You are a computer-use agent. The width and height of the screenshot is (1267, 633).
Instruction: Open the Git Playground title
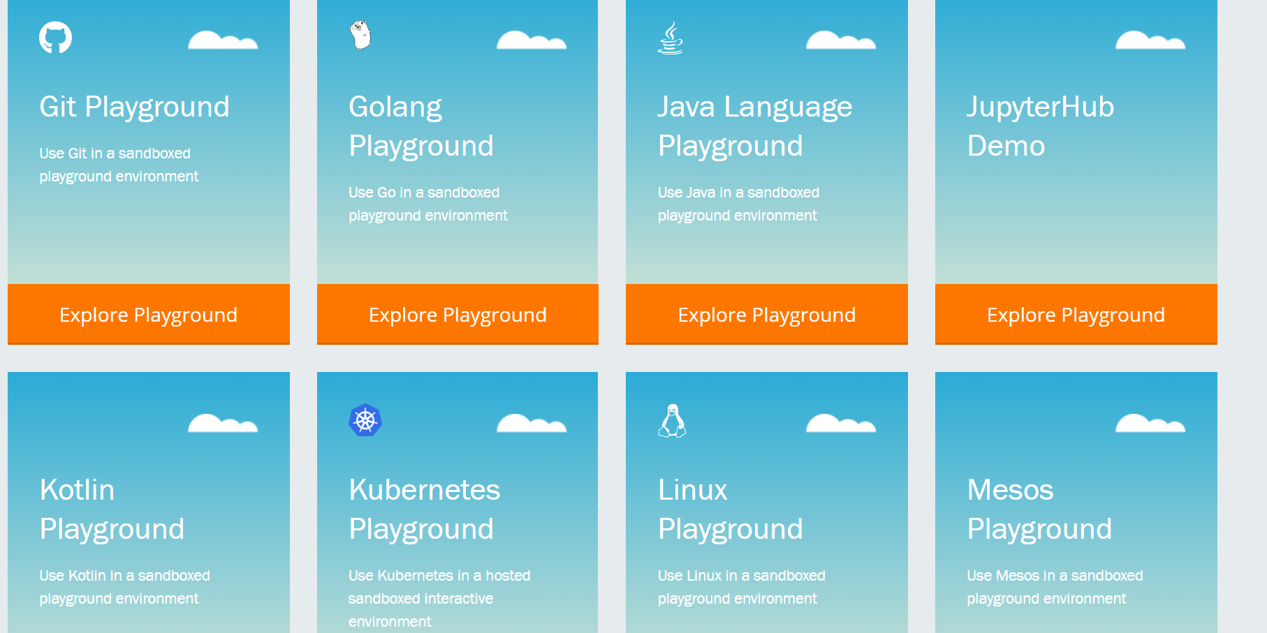(x=135, y=107)
